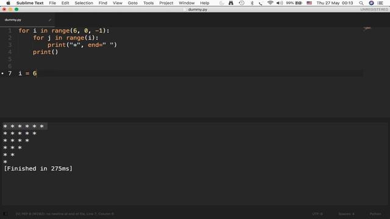Click the UNREGISTERED label in title bar
Image resolution: width=390 pixels, height=219 pixels.
tap(374, 10)
